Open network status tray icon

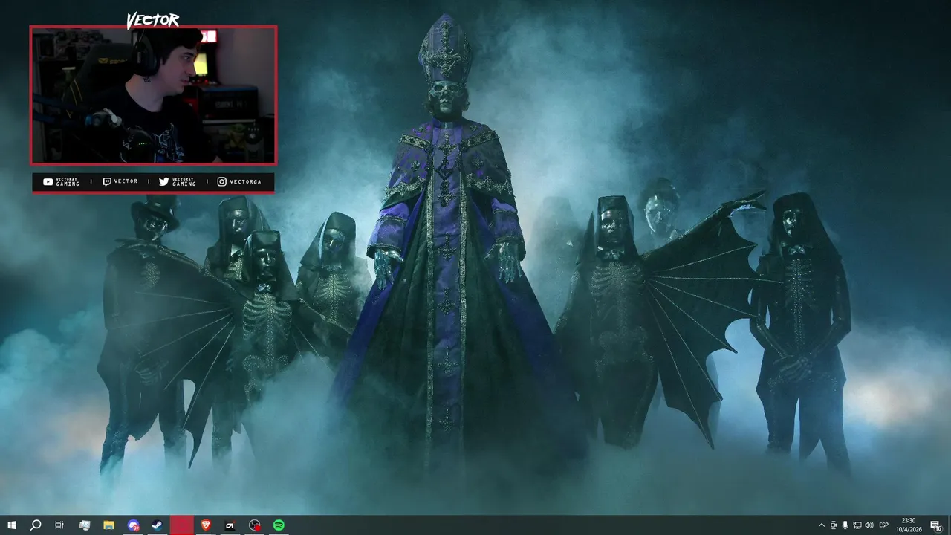[857, 525]
